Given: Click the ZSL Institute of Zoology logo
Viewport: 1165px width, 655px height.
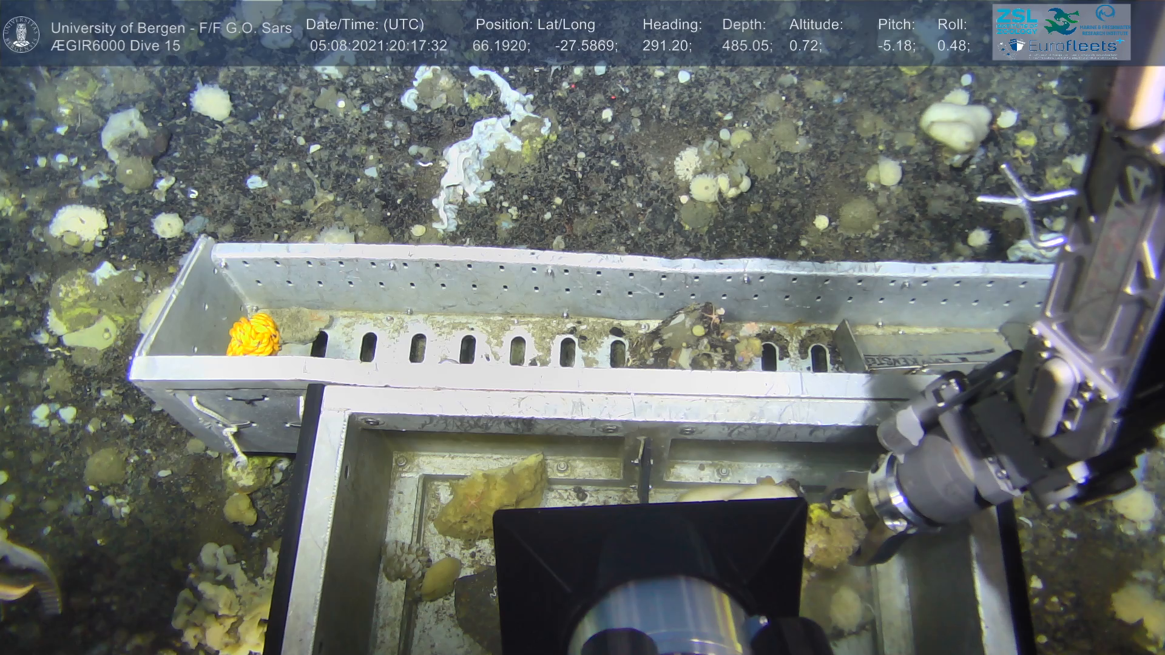Looking at the screenshot, I should pos(1016,21).
